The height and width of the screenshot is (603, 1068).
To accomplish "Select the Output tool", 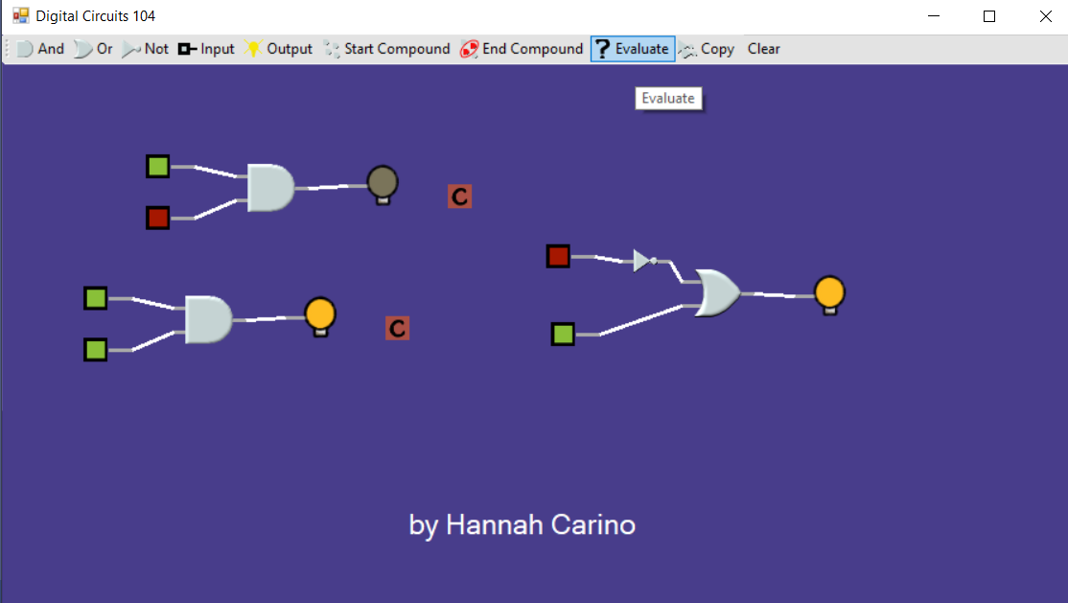I will 278,49.
